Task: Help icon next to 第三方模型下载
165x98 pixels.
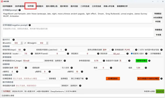Action: (86, 79)
